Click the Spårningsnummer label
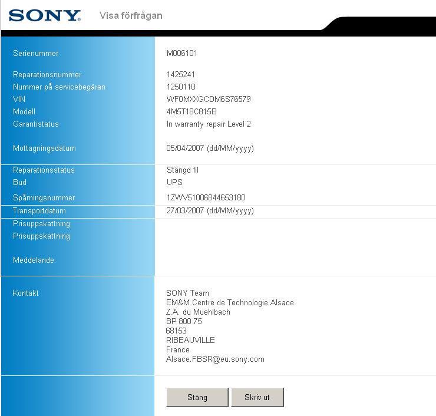The width and height of the screenshot is (436, 416). click(44, 197)
